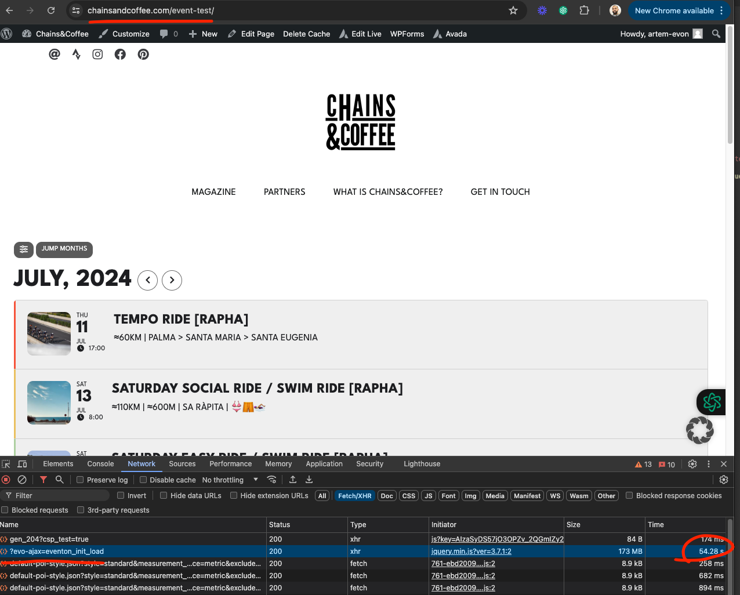Open network search magnifier in DevTools
Image resolution: width=740 pixels, height=595 pixels.
pyautogui.click(x=59, y=480)
